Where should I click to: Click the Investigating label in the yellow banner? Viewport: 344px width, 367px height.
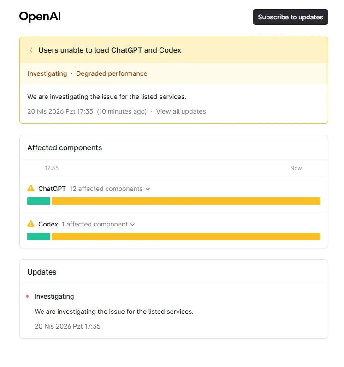[47, 73]
